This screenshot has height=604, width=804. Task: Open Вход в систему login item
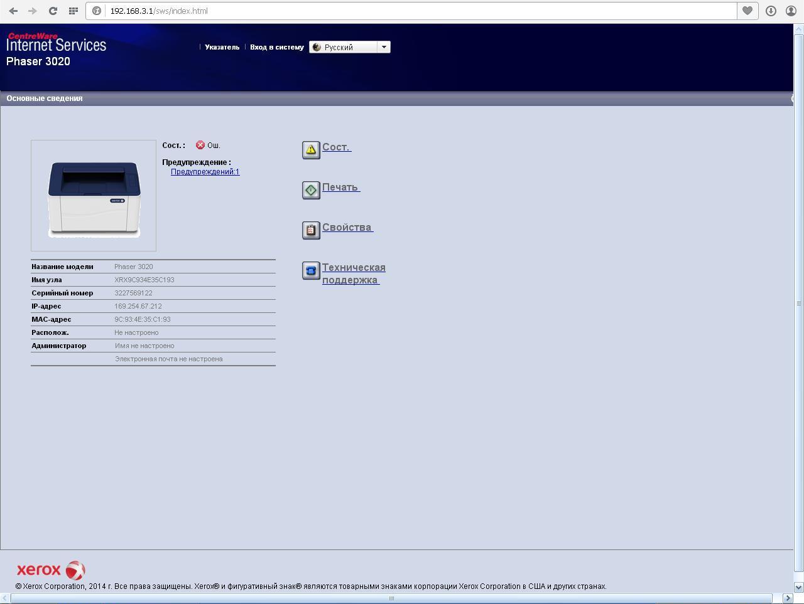pos(277,47)
